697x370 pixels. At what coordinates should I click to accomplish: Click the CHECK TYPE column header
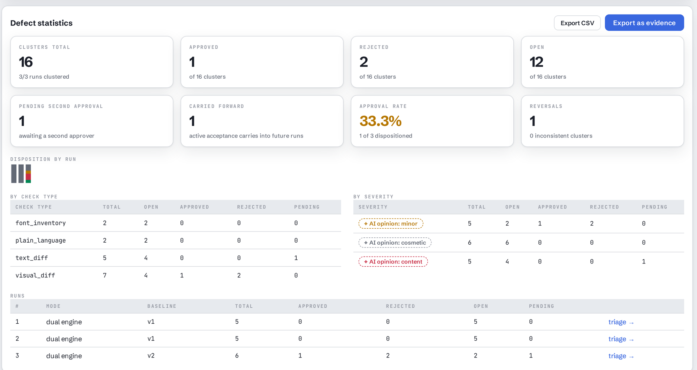[33, 207]
